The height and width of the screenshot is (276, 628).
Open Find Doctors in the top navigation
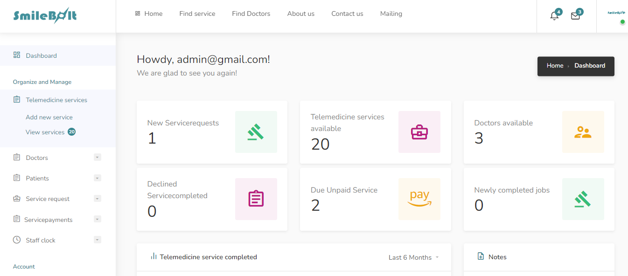251,14
